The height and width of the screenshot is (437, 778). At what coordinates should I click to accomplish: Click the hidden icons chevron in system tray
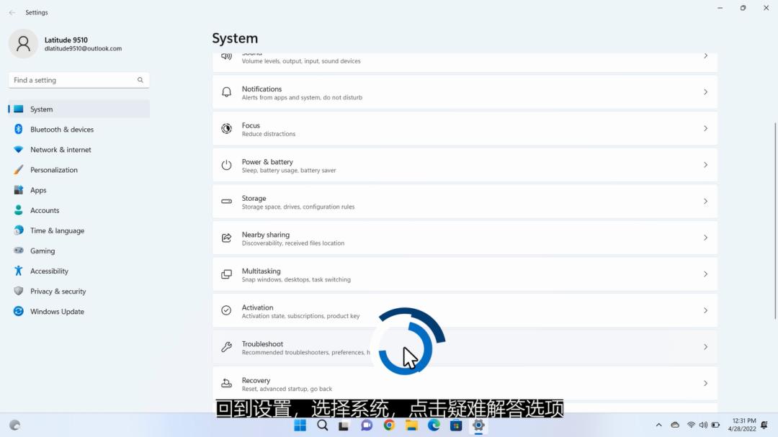pyautogui.click(x=658, y=425)
